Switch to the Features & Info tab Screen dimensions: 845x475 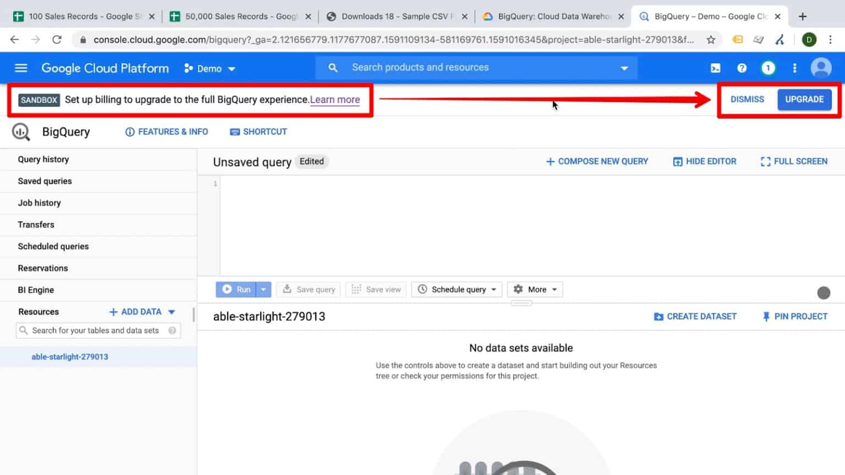pyautogui.click(x=166, y=131)
